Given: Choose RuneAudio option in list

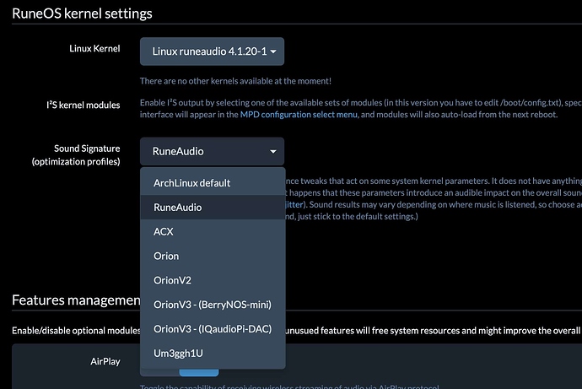Looking at the screenshot, I should point(213,207).
